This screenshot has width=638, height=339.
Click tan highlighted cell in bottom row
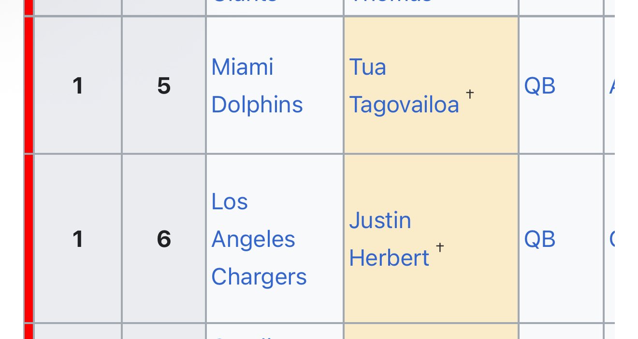click(431, 332)
